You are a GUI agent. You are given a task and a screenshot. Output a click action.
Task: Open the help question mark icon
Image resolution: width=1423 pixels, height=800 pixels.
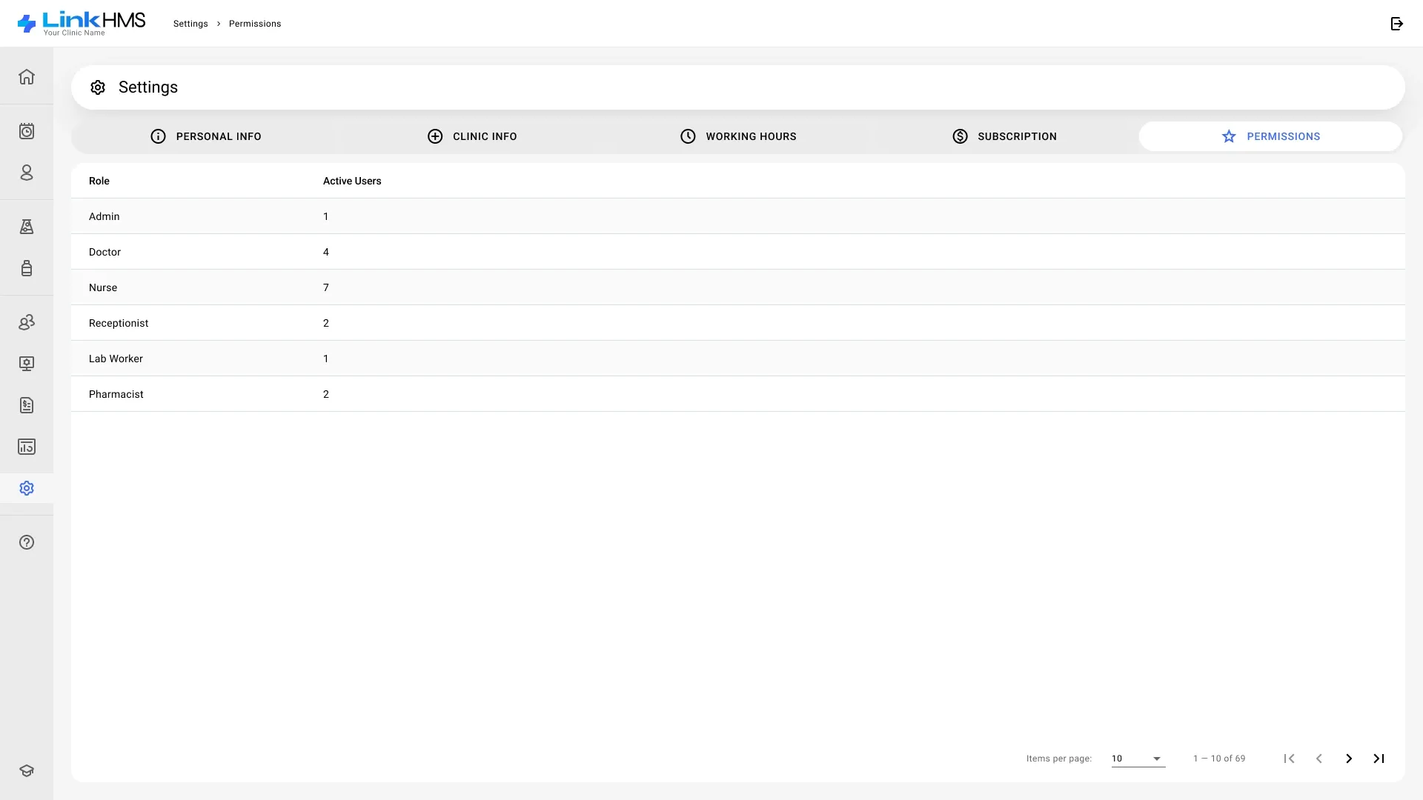click(27, 542)
